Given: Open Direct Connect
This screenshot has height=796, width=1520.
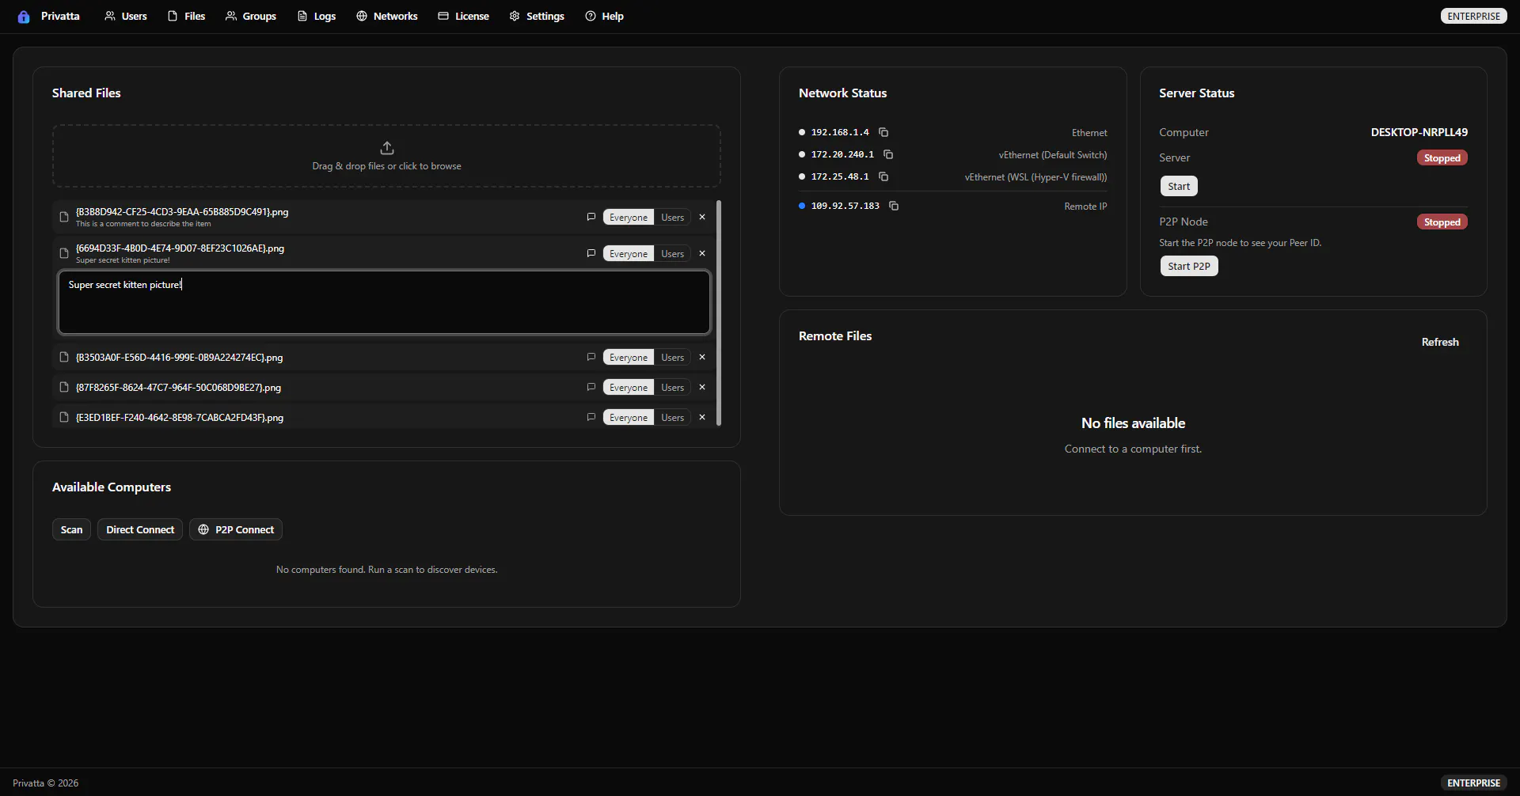Looking at the screenshot, I should (x=140, y=529).
